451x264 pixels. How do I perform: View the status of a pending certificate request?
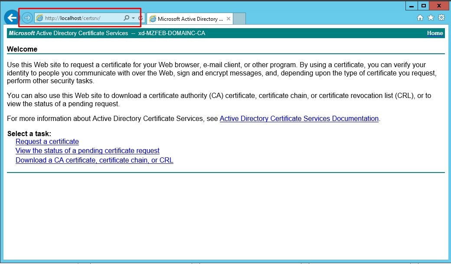88,150
